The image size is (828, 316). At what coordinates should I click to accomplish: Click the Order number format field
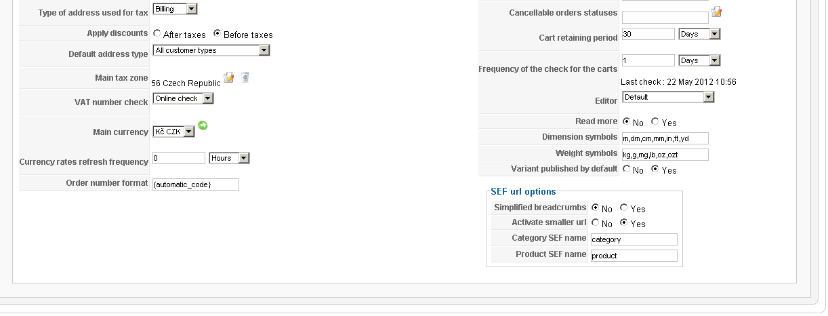(196, 184)
